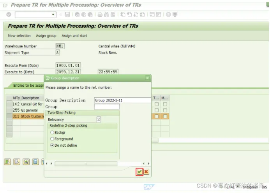Go to Last Page icon

point(142,15)
